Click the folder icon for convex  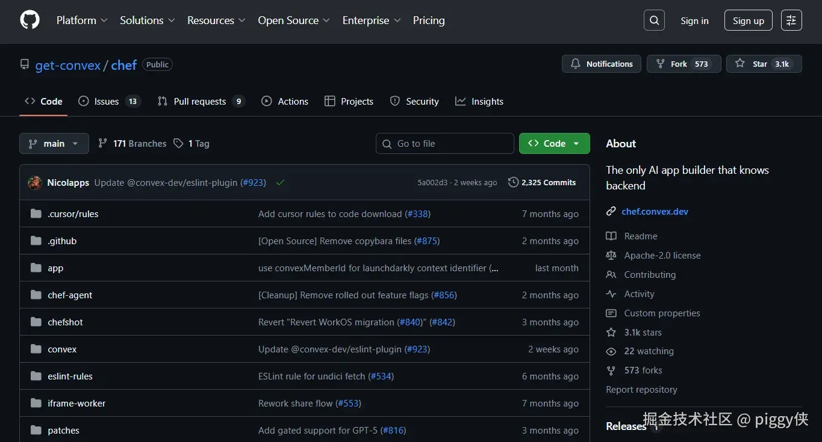tap(36, 349)
